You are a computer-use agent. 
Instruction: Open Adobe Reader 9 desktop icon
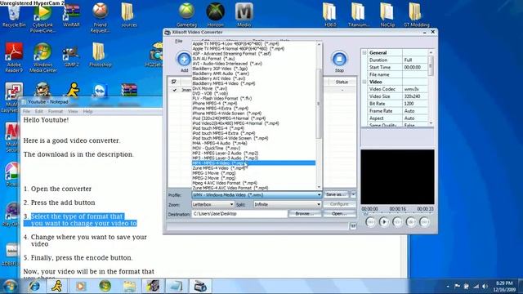click(x=14, y=57)
